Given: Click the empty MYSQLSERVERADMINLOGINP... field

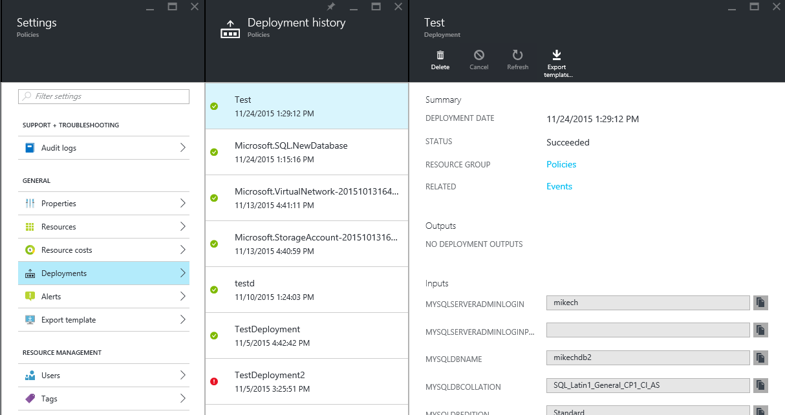Looking at the screenshot, I should [648, 330].
